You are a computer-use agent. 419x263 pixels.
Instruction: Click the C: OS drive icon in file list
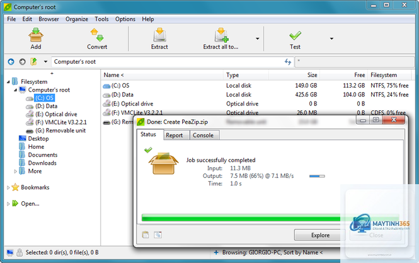pos(106,86)
